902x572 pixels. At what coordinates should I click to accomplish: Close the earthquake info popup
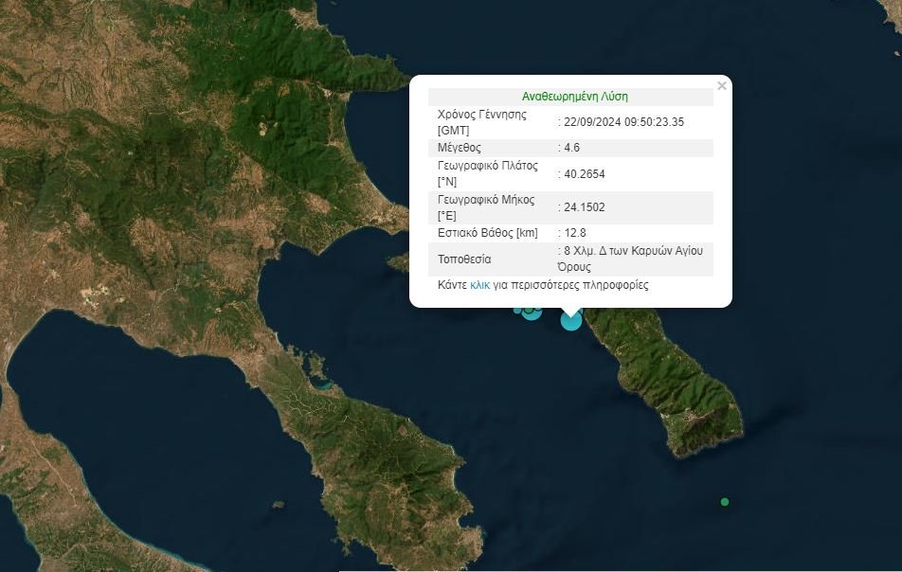[722, 86]
